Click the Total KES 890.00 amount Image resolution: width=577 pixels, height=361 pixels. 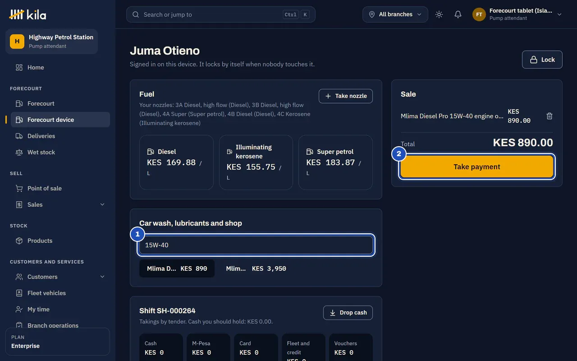[x=523, y=143]
